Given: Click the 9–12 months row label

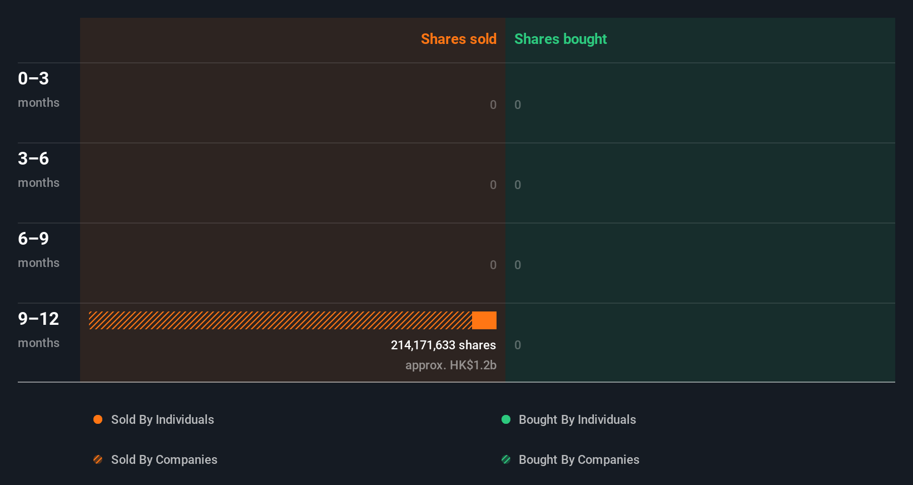Looking at the screenshot, I should tap(38, 330).
